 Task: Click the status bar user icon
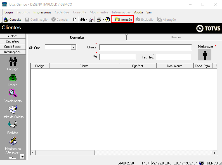[x=202, y=163]
